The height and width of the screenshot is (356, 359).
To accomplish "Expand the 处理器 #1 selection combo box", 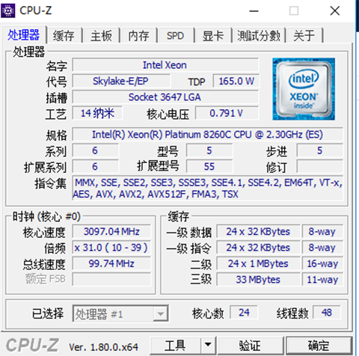I will coord(120,313).
